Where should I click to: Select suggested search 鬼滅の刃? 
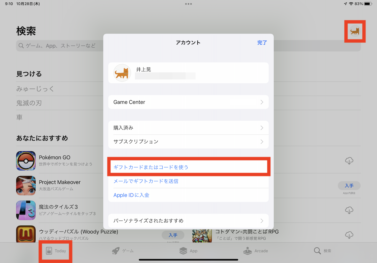29,103
